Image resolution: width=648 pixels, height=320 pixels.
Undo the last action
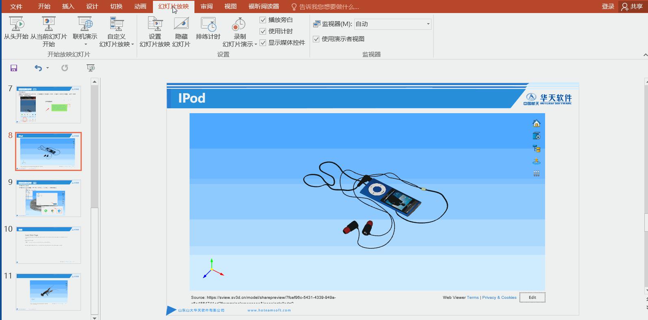tap(38, 68)
